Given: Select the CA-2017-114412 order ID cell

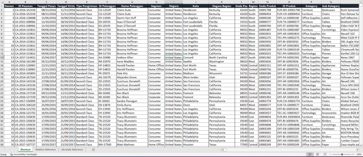Looking at the screenshot, I should 25,57.
